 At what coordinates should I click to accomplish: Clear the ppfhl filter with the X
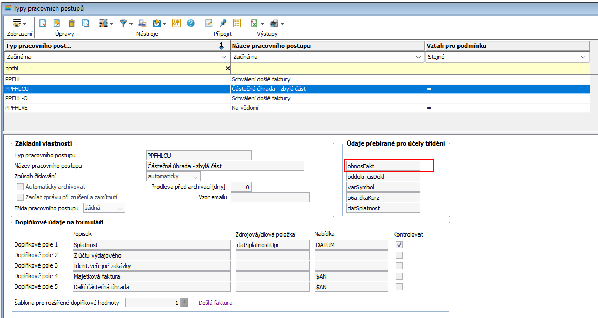click(x=227, y=68)
